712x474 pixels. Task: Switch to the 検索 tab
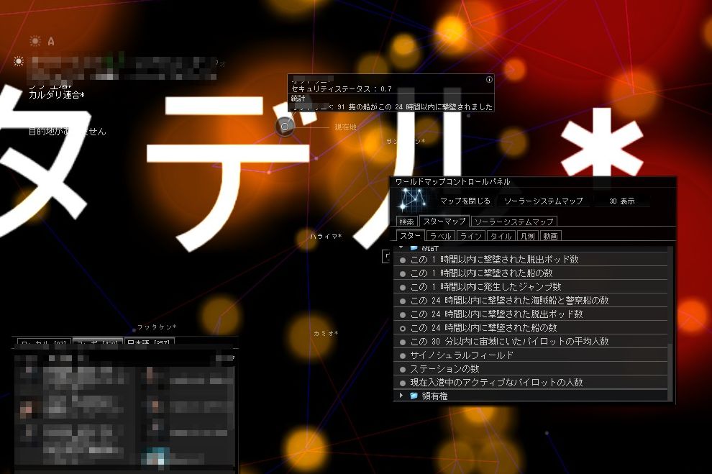pyautogui.click(x=406, y=222)
